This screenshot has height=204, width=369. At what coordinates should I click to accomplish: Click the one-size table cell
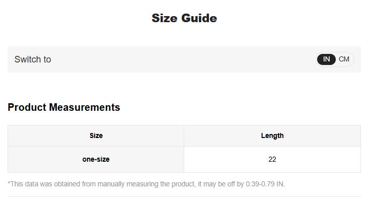[x=96, y=159]
